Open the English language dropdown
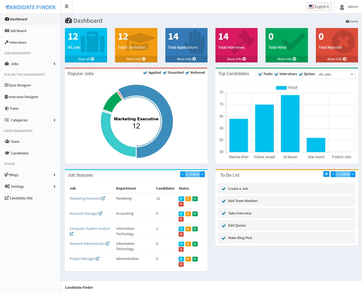This screenshot has height=294, width=362. [x=319, y=7]
